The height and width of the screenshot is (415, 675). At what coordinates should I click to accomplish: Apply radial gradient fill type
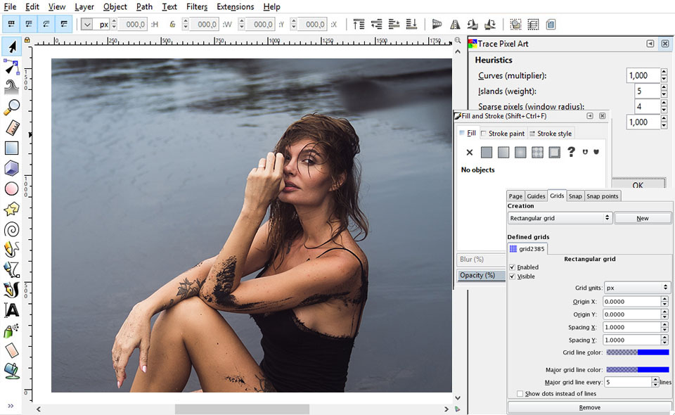(521, 152)
